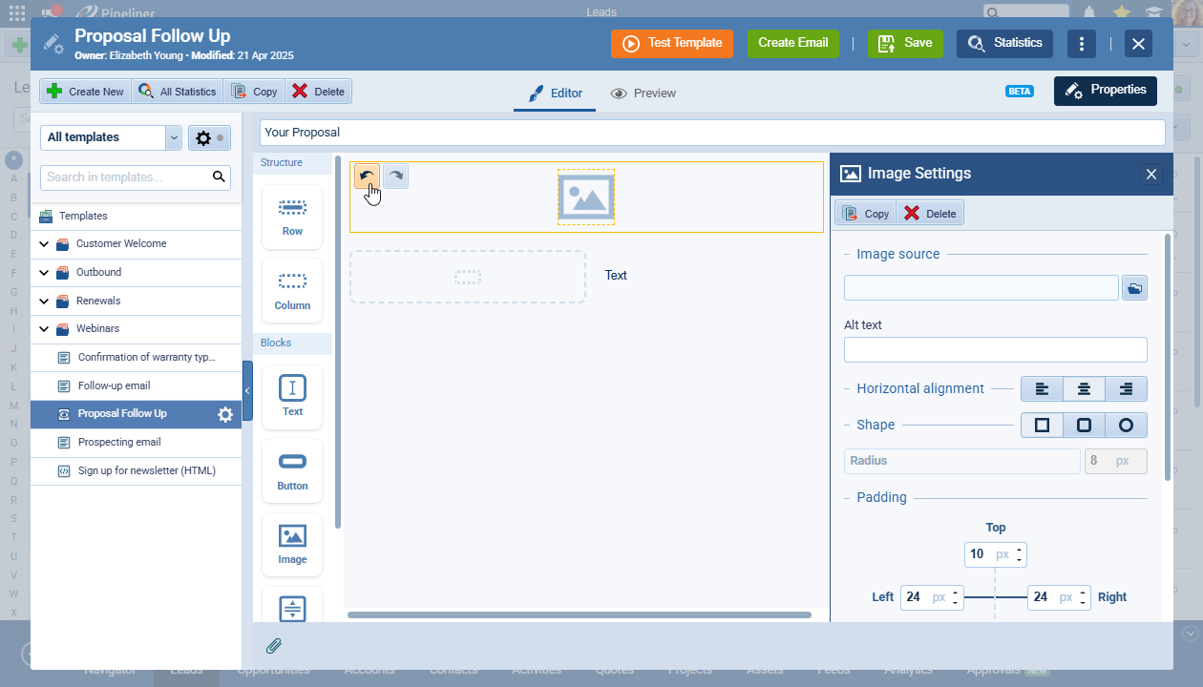The width and height of the screenshot is (1203, 687).
Task: Add a Column structure block
Action: pyautogui.click(x=292, y=291)
